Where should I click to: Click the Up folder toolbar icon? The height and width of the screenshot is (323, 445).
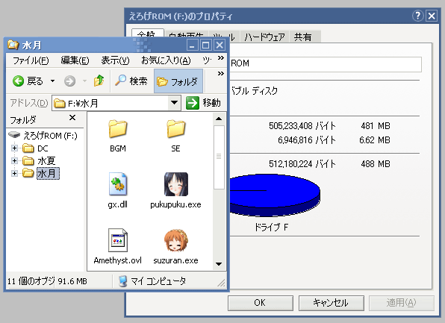(x=99, y=81)
